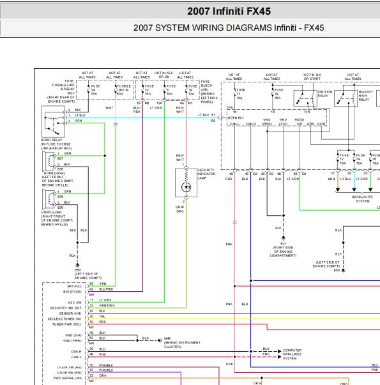The image size is (380, 385).
Task: Select the LT GRN wire arrowhead to headlights system
Action: click(x=370, y=190)
